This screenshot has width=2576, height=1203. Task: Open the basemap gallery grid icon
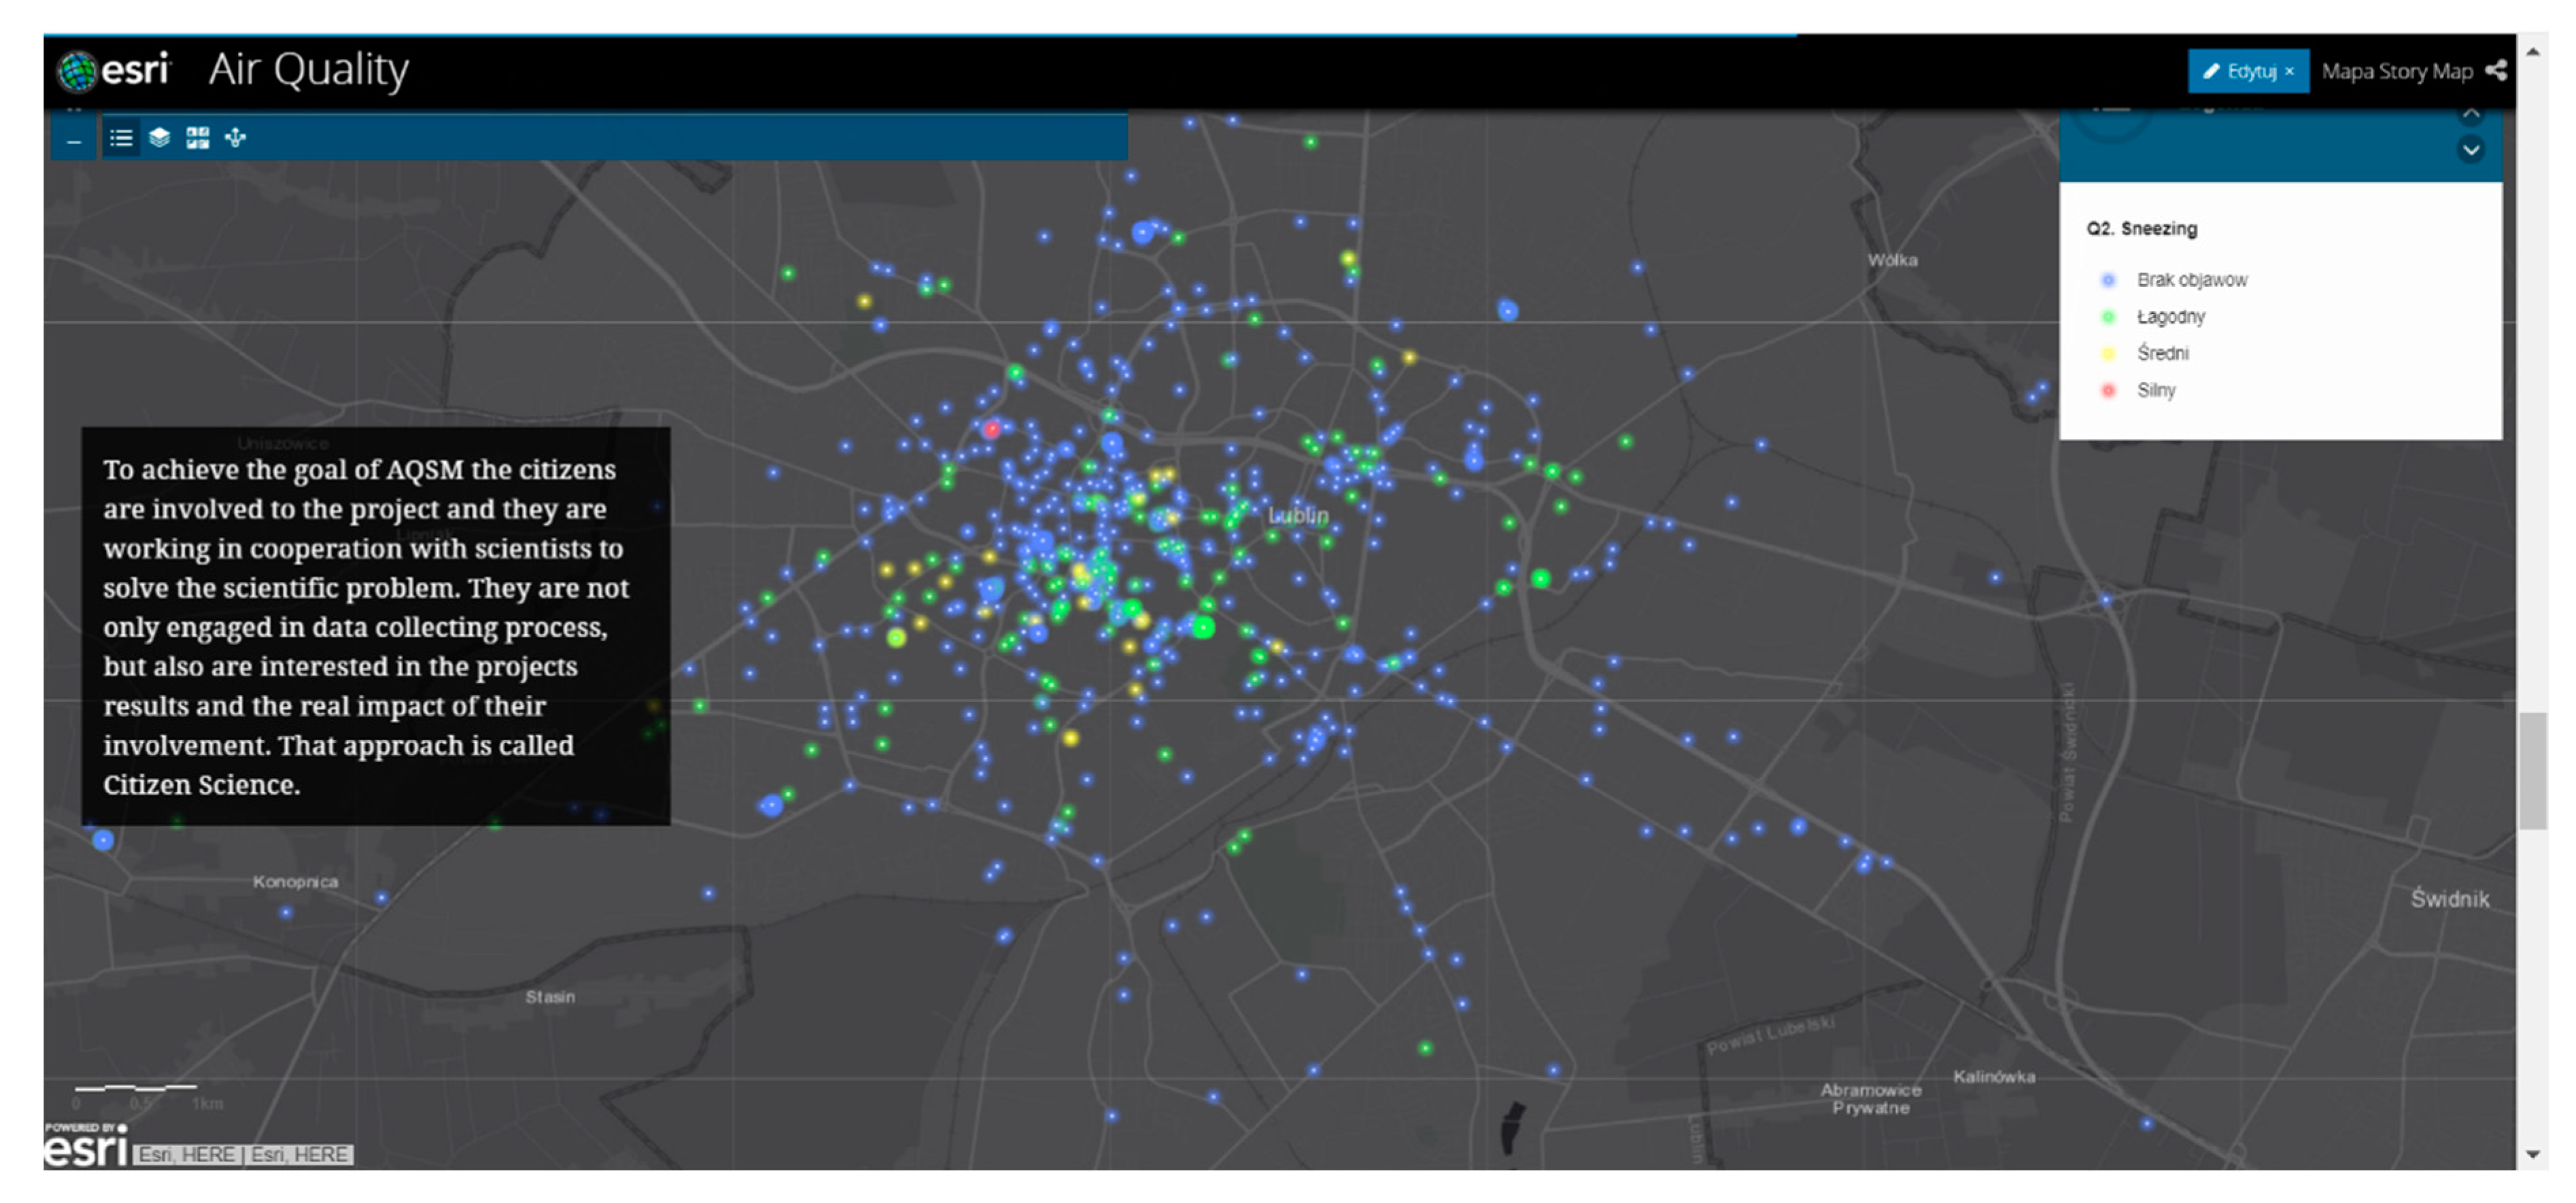point(198,138)
